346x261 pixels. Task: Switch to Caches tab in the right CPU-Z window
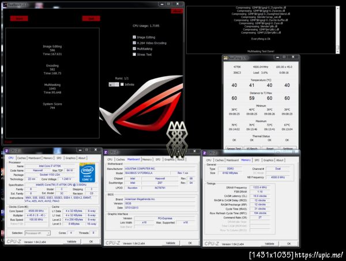click(219, 160)
